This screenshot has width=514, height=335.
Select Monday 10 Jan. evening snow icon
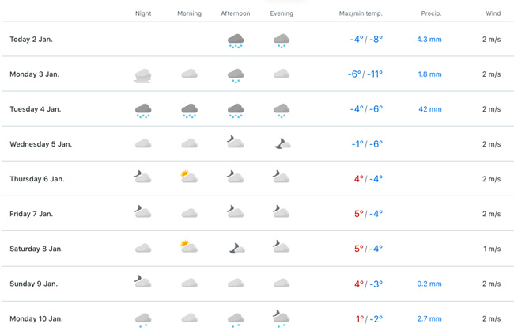(282, 318)
